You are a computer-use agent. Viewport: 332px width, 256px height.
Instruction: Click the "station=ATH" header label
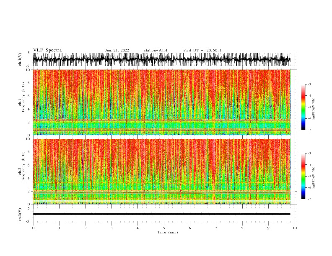[x=156, y=50]
